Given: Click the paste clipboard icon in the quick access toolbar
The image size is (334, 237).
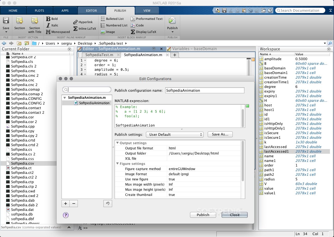Looking at the screenshot, I should pyautogui.click(x=244, y=11).
